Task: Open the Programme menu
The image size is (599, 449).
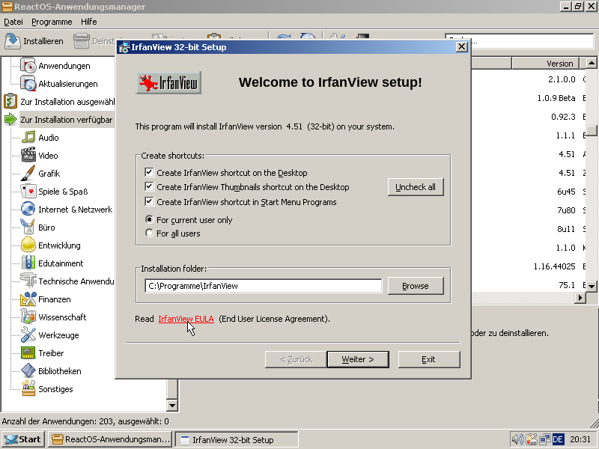Action: pos(52,22)
